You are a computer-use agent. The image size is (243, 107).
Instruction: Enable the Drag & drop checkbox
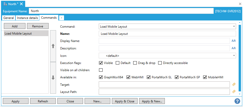[135, 63]
